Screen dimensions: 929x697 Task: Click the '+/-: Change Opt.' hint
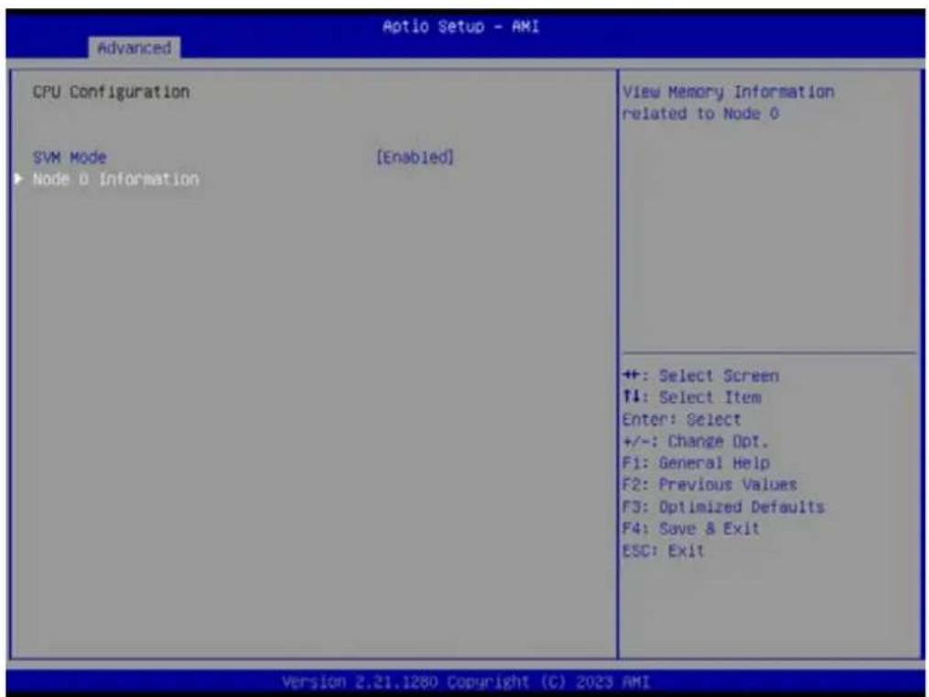[x=696, y=442]
